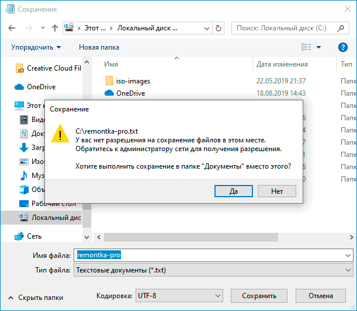Screen dimensions: 357x311
Task: Click Скрыть папки to hide folders
Action: coord(36,298)
